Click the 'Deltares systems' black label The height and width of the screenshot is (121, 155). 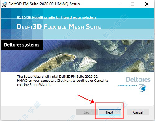[22, 45]
